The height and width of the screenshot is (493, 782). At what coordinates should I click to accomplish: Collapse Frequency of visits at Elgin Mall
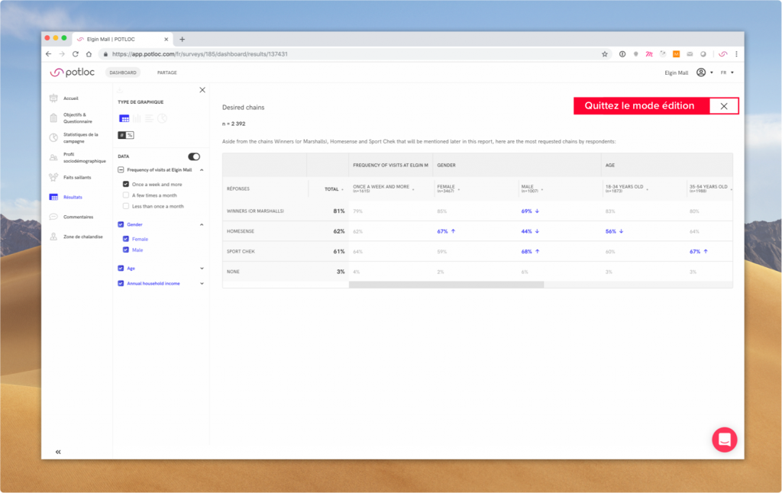point(202,170)
